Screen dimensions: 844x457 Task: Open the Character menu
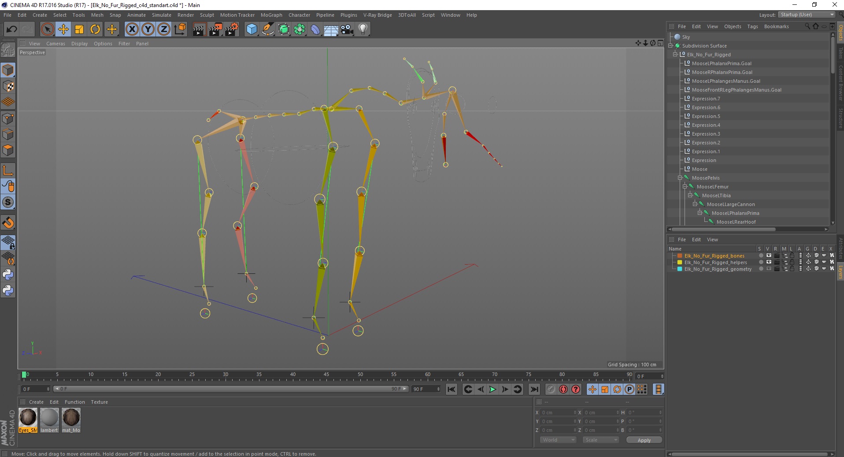[x=299, y=15]
